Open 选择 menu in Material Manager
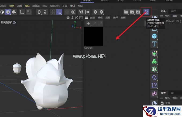Screen dimensions: 182x117 click(115, 18)
